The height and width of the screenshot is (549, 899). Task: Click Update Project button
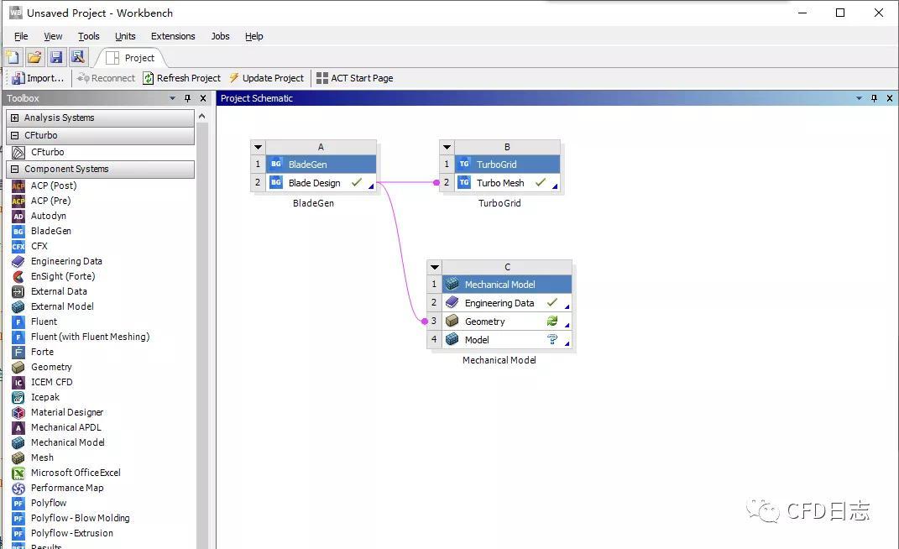point(267,78)
